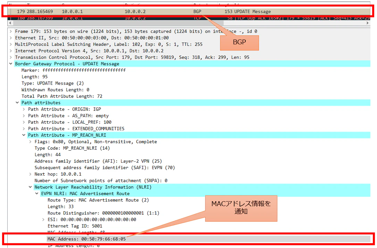
Task: Select Length: 44 field
Action: 48,155
